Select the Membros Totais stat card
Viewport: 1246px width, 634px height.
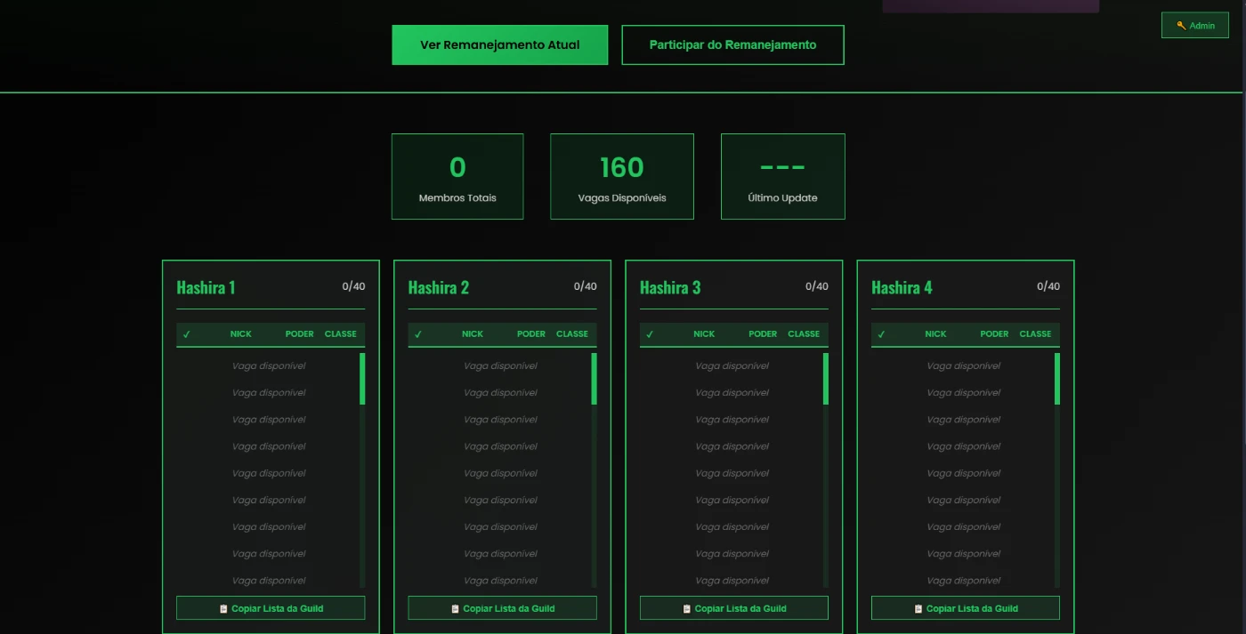(457, 176)
